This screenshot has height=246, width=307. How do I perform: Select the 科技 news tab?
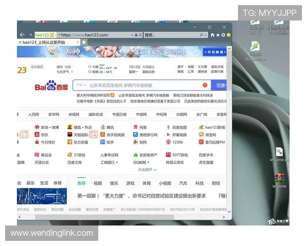[x=200, y=183]
